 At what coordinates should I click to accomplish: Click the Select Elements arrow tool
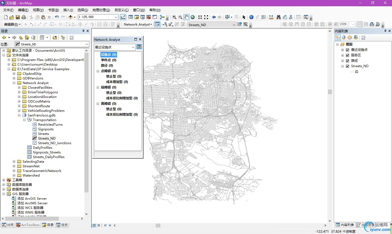pos(244,17)
